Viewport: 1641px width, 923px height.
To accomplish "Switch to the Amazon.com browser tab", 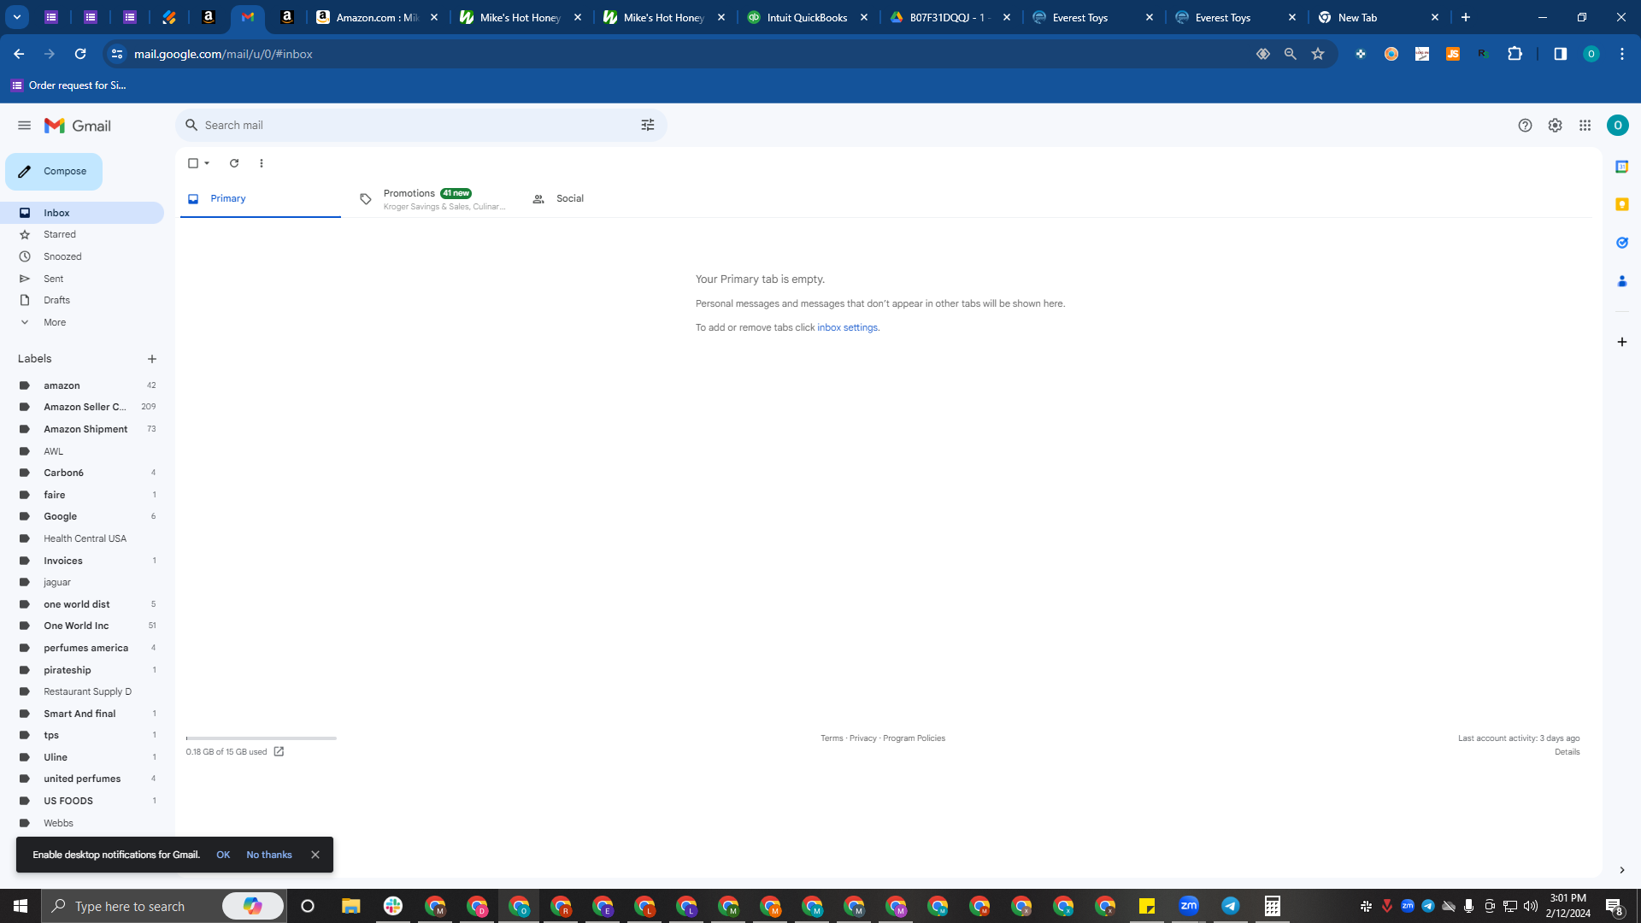I will (377, 17).
